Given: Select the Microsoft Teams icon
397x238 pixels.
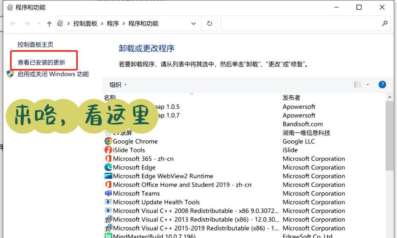Looking at the screenshot, I should 108,193.
